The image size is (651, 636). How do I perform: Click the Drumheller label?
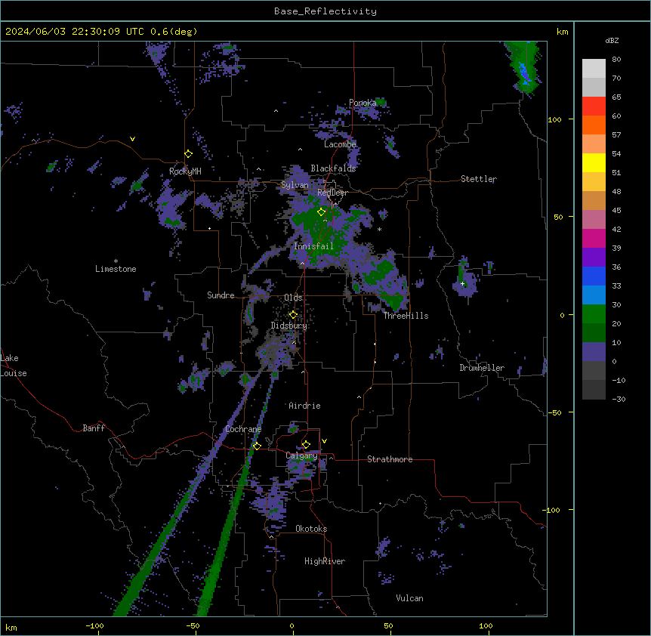tap(482, 368)
